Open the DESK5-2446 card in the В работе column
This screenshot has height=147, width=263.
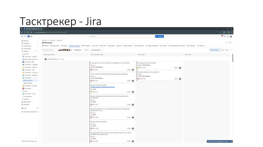click(x=159, y=65)
